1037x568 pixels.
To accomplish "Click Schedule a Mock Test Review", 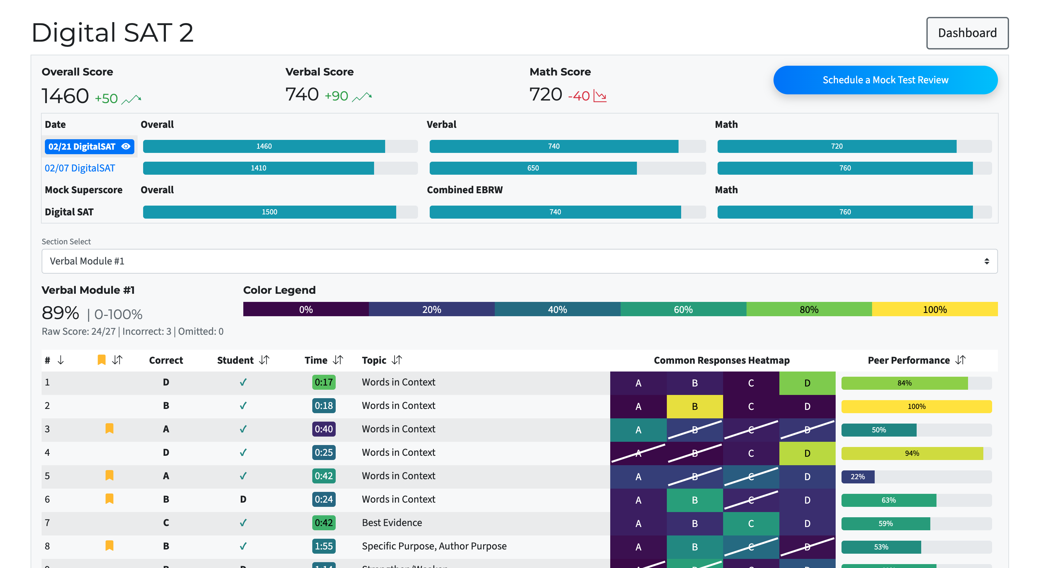I will [885, 80].
